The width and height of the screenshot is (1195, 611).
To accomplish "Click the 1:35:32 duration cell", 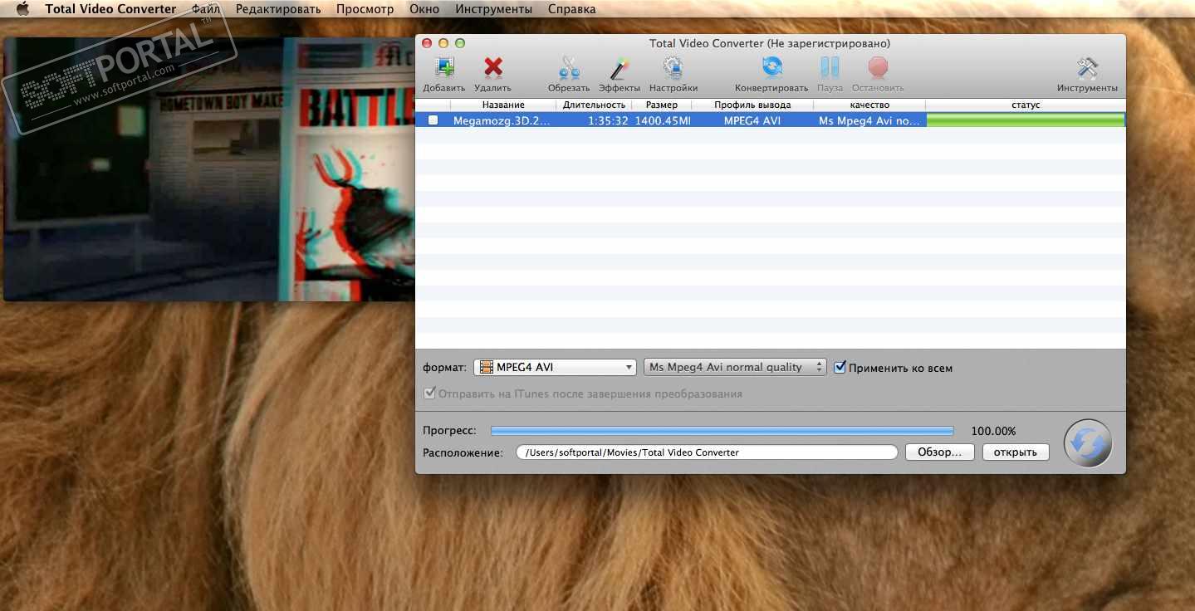I will coord(608,120).
